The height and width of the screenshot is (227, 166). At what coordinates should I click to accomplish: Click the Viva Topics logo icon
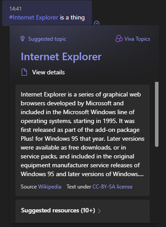(119, 39)
